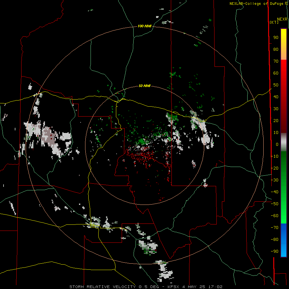Click the 30 value on the velocity scale
The image size is (289, 289).
pos(276,109)
